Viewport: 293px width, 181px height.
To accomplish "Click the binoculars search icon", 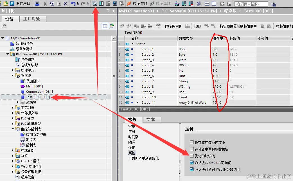I will [x=273, y=4].
